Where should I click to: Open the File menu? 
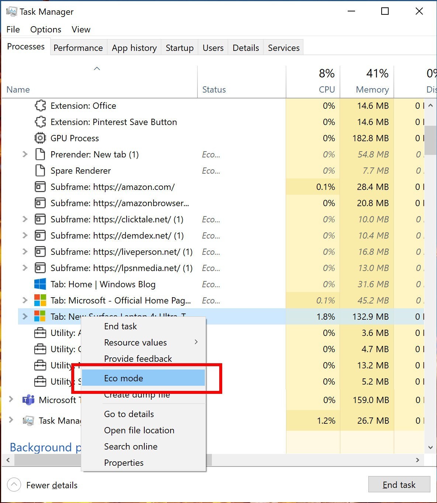coord(13,30)
